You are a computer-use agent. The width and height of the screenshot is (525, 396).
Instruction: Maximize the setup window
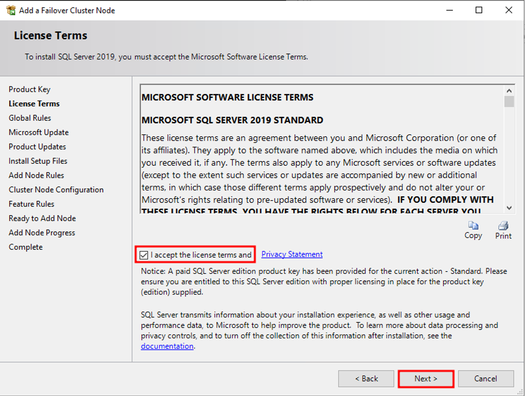tap(479, 10)
